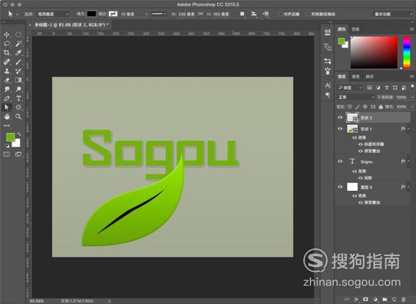Switch to the 色板 swatches tab
Screen dimensions: 416x304
355,29
